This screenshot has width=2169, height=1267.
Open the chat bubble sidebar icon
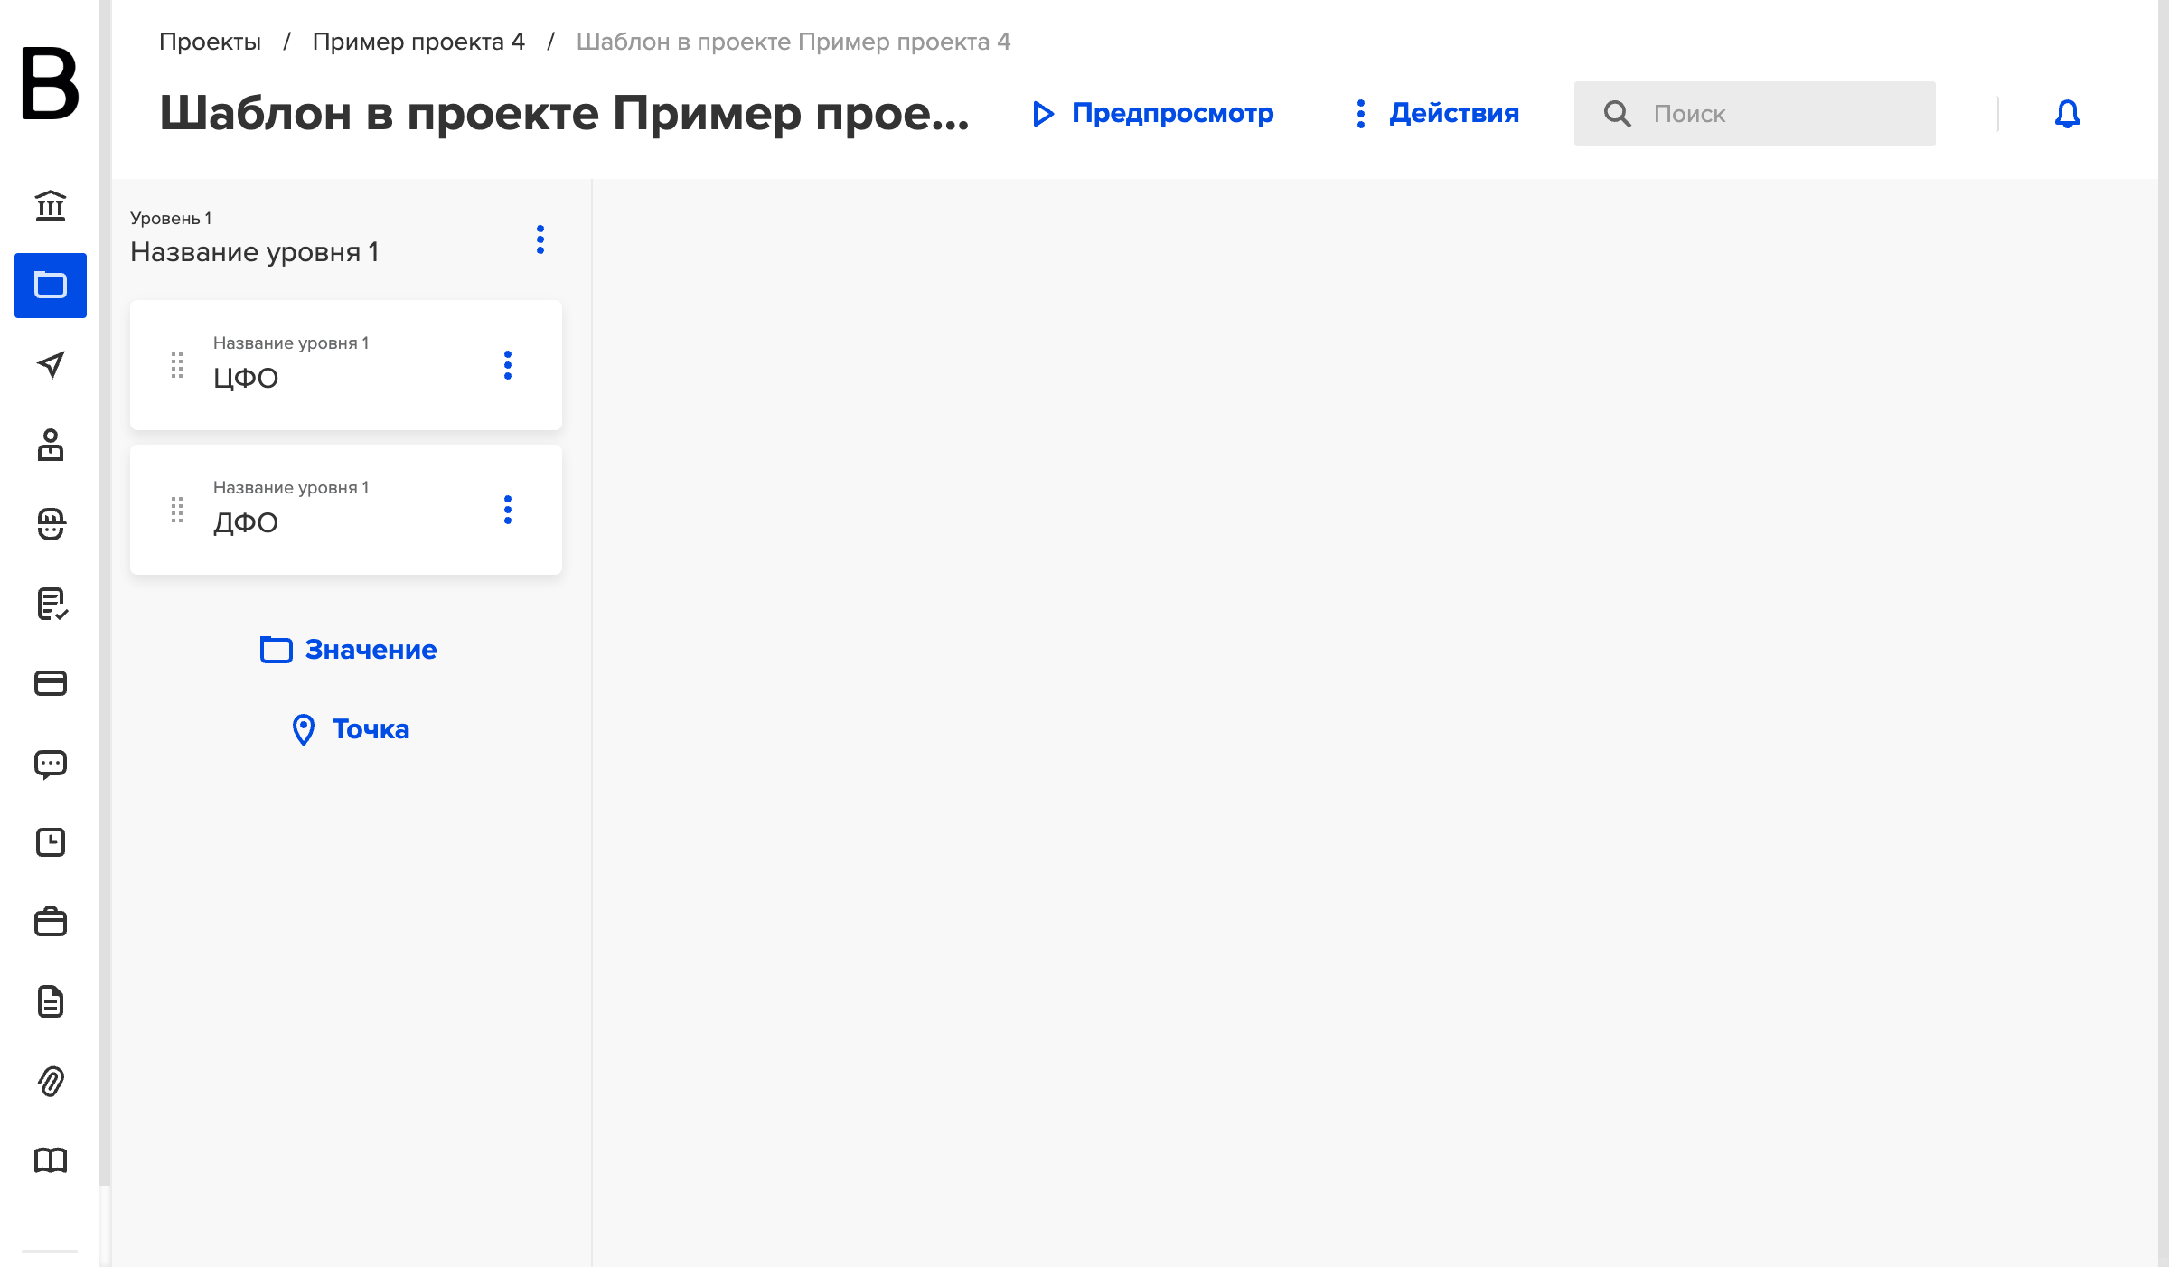[x=51, y=764]
